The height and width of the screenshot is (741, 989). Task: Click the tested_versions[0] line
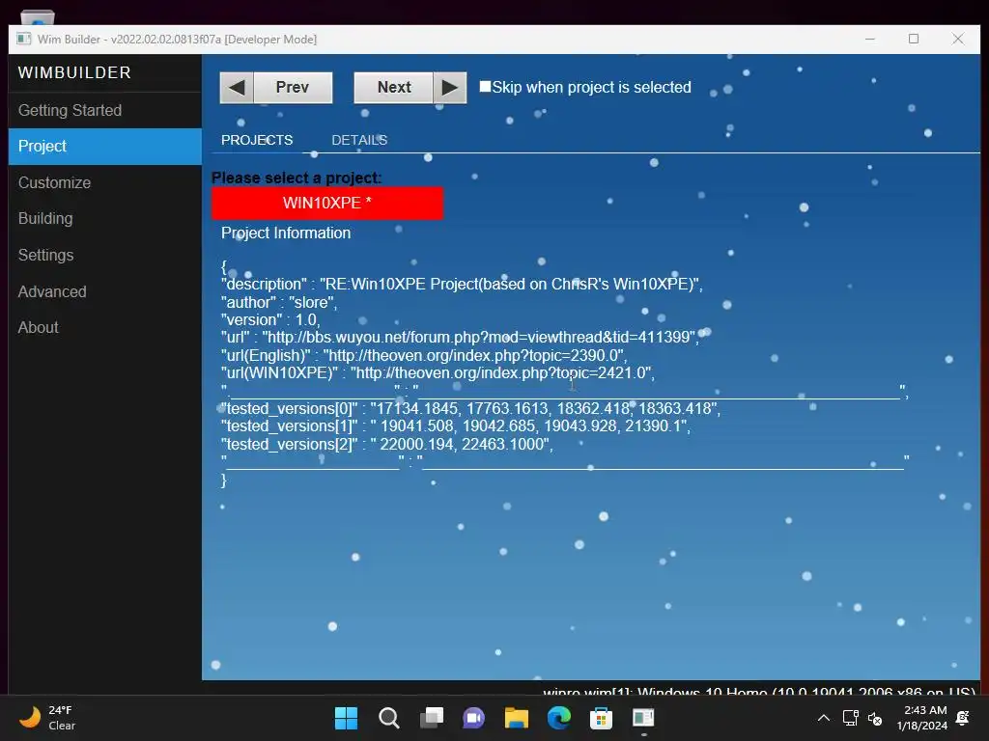point(470,409)
